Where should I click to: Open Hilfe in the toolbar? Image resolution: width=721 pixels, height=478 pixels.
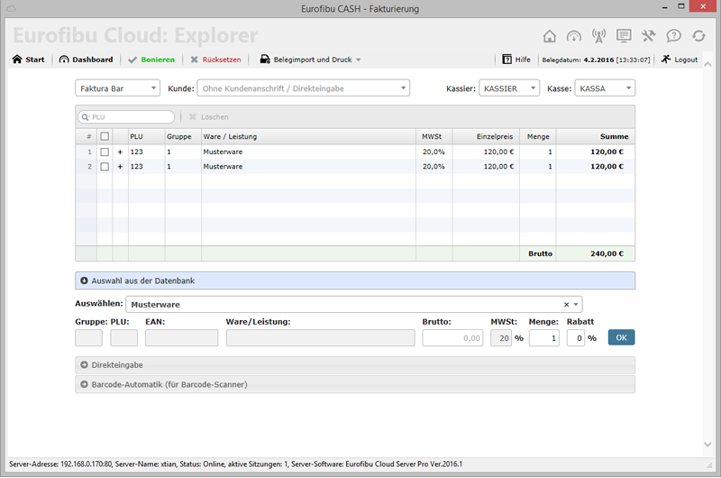click(516, 60)
